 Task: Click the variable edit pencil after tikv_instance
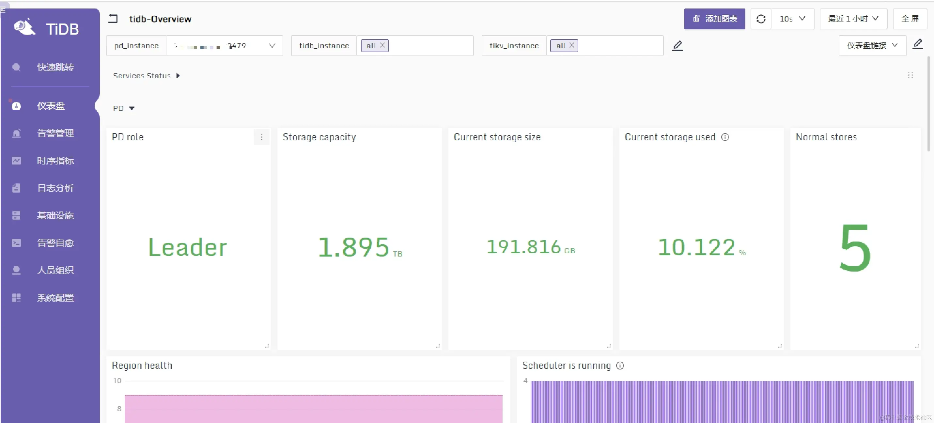(677, 46)
